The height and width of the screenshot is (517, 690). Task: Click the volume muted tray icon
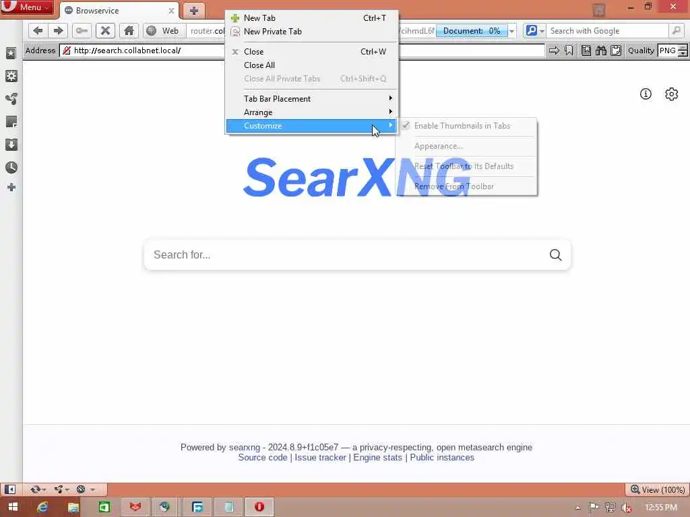pyautogui.click(x=626, y=508)
